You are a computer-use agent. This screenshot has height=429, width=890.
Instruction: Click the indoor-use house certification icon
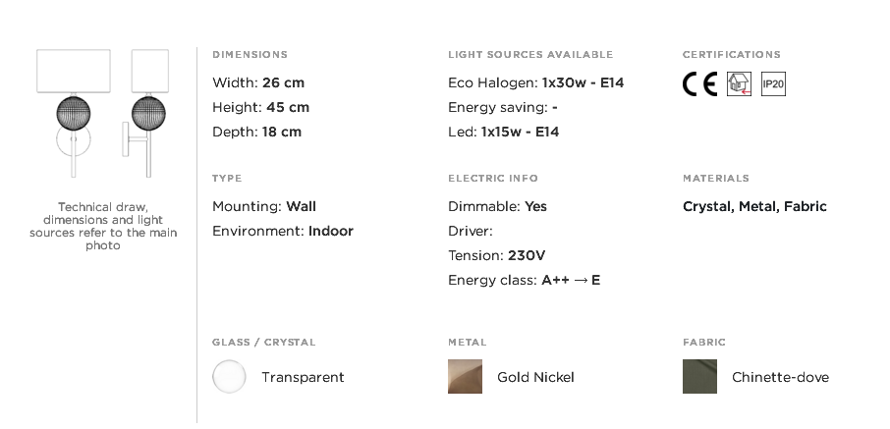pyautogui.click(x=739, y=84)
